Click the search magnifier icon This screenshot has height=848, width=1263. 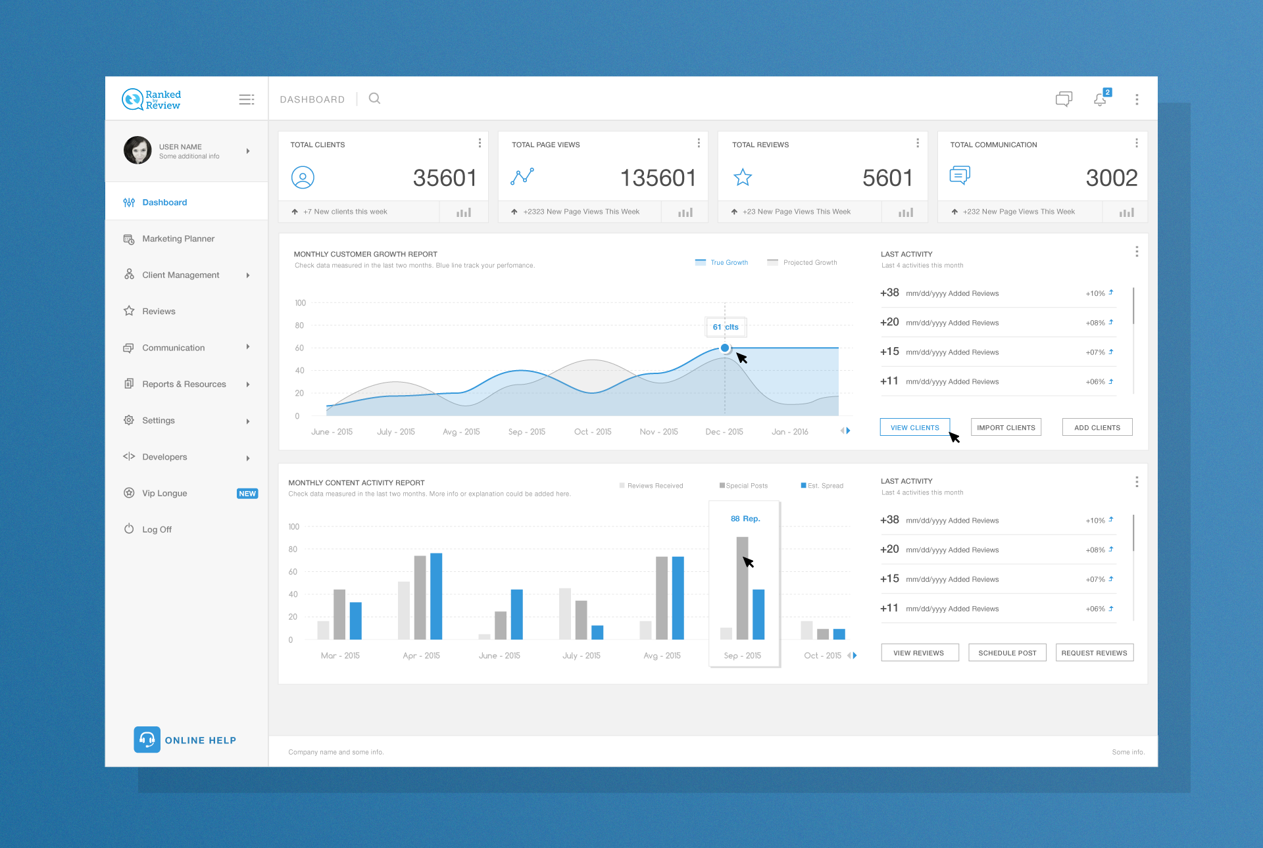pos(374,99)
